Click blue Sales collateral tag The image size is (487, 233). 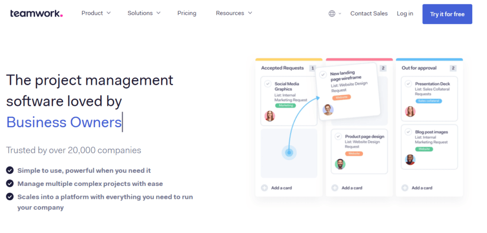pyautogui.click(x=429, y=101)
